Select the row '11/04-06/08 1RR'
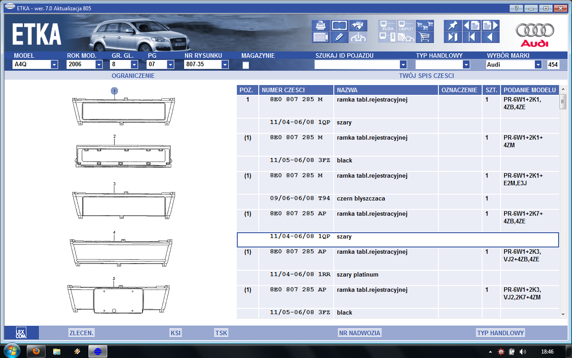This screenshot has width=572, height=358. click(x=398, y=278)
